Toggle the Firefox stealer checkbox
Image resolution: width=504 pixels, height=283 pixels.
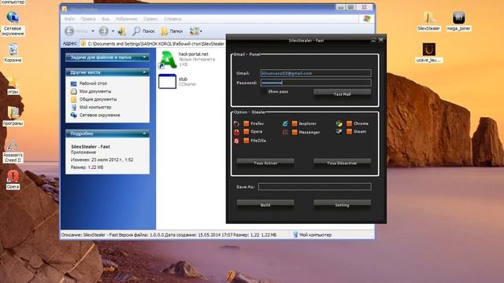point(246,123)
